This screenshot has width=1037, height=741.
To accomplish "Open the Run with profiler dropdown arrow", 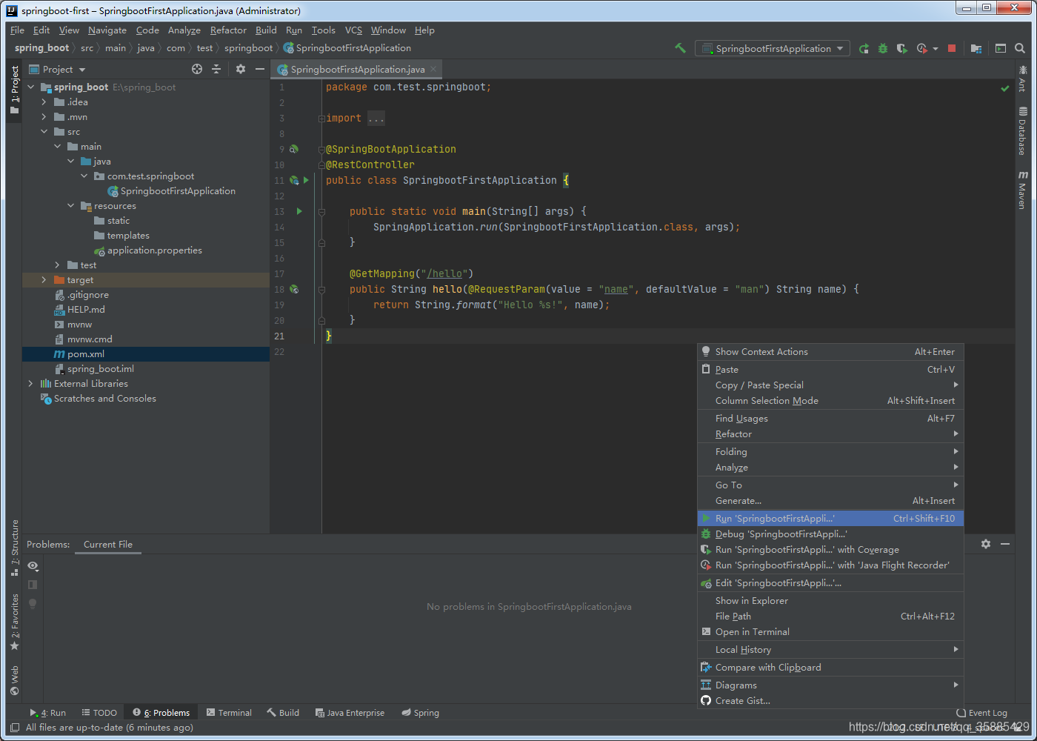I will pos(936,49).
